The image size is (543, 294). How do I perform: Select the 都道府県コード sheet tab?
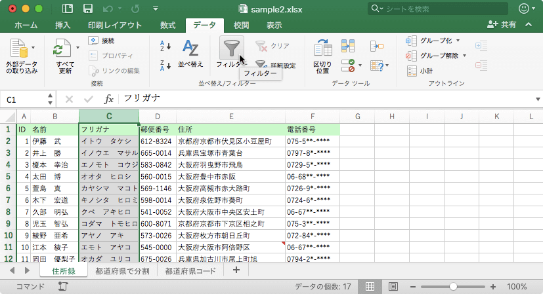tap(190, 271)
